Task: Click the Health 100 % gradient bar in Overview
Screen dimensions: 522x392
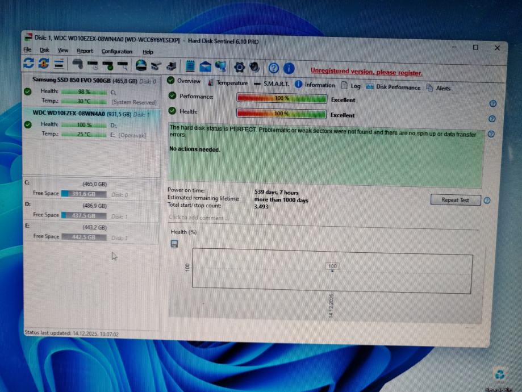Action: coord(281,114)
